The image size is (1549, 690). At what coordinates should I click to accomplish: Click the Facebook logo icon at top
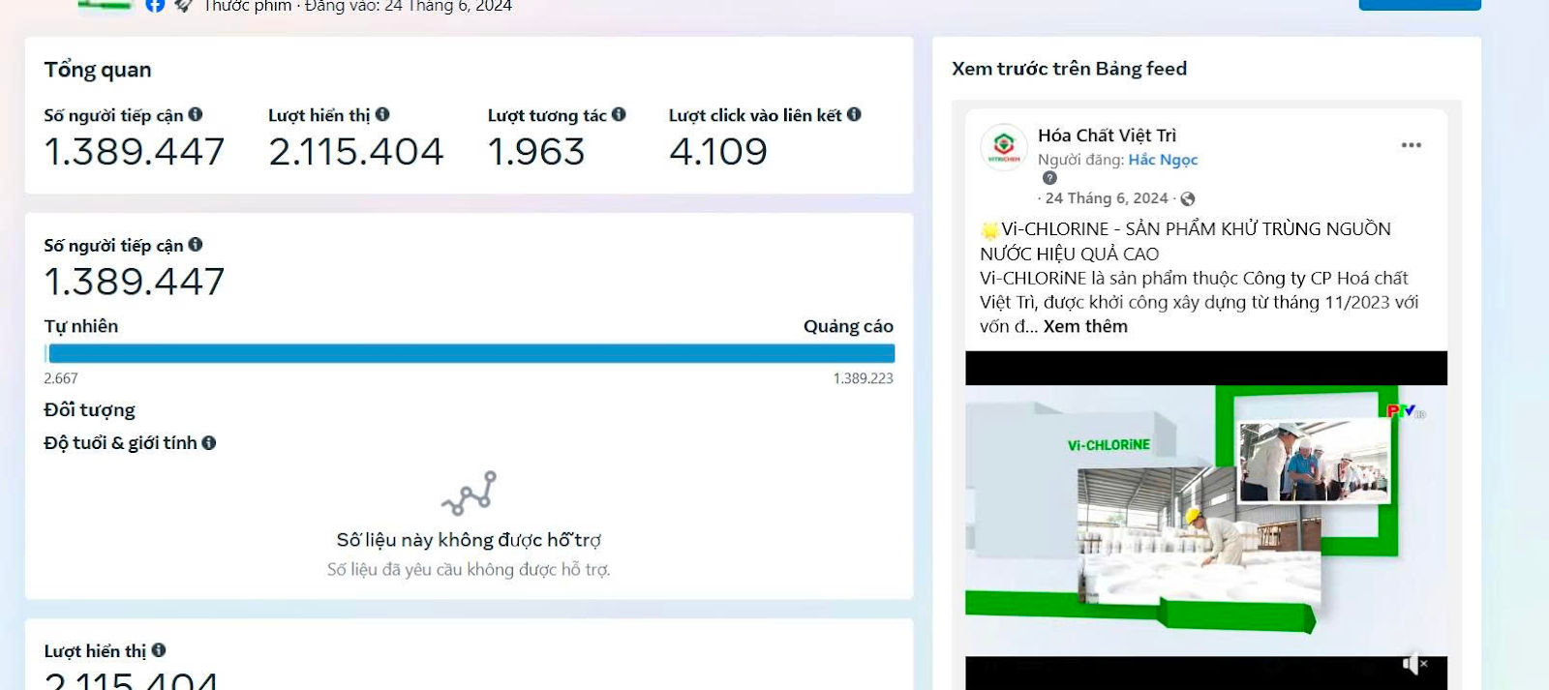155,5
